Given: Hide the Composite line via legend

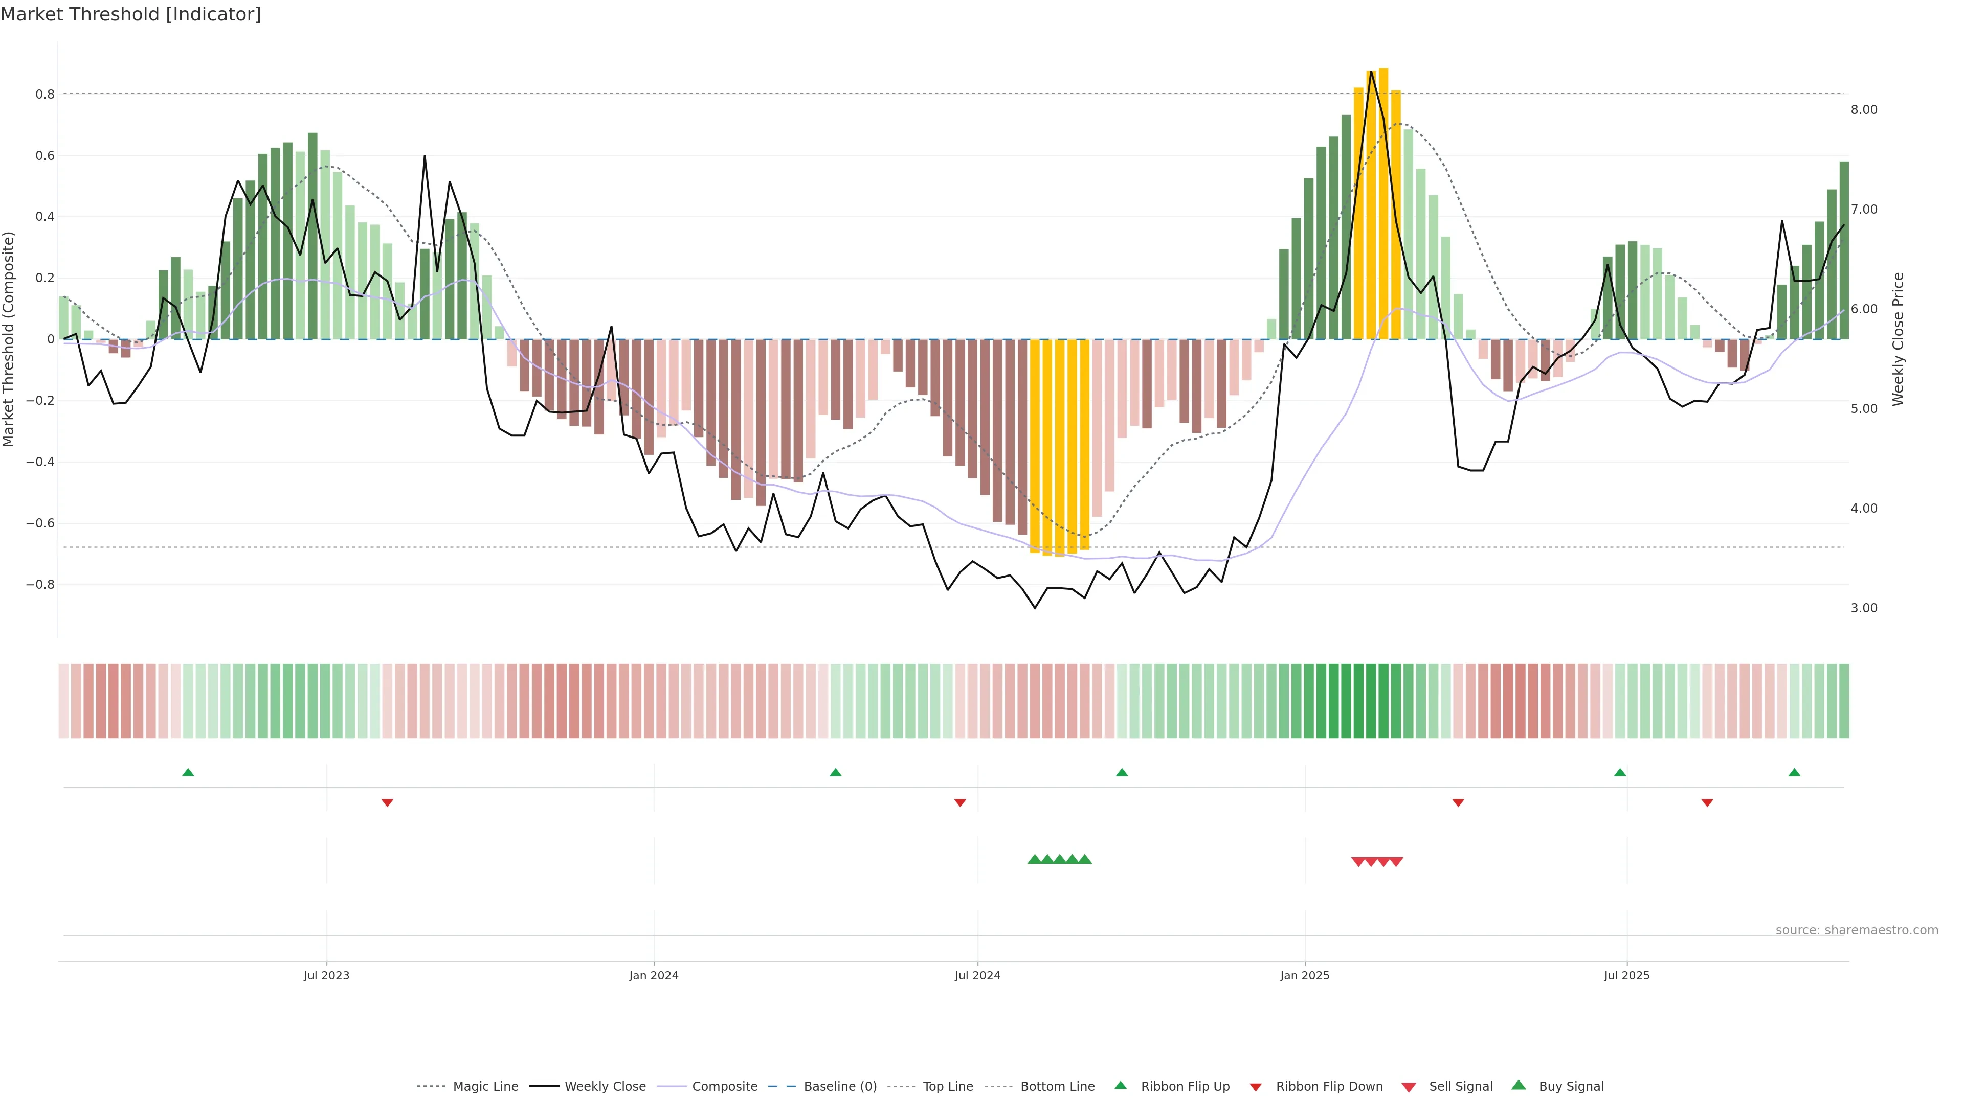Looking at the screenshot, I should 724,1087.
